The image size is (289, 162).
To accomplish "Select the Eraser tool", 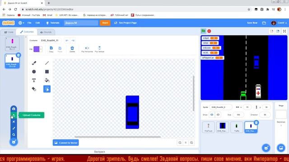I will (34, 89).
